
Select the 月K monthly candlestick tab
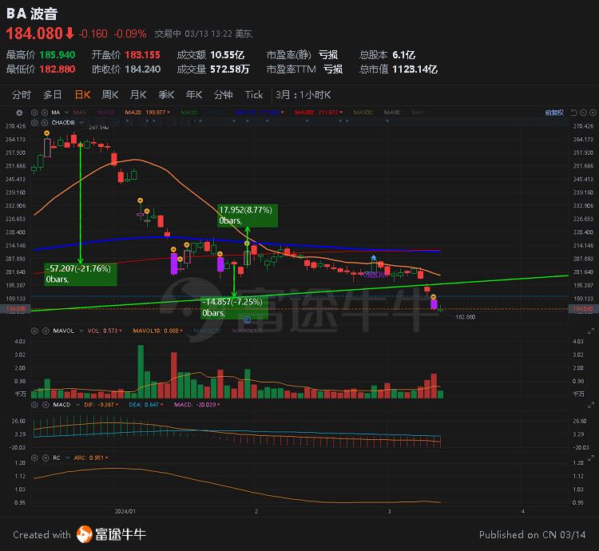(x=138, y=95)
